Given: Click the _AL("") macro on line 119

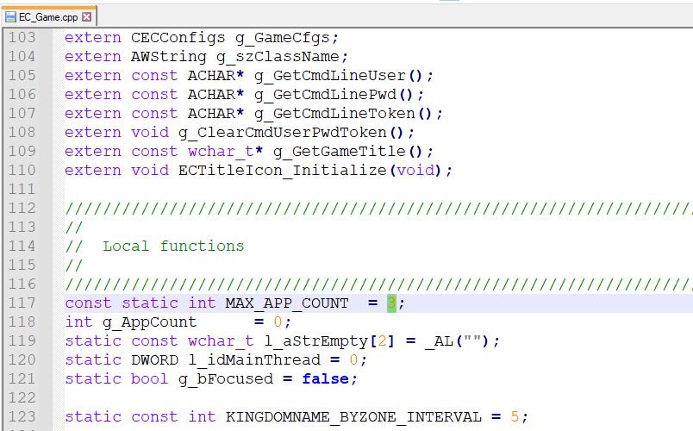Looking at the screenshot, I should tap(457, 341).
